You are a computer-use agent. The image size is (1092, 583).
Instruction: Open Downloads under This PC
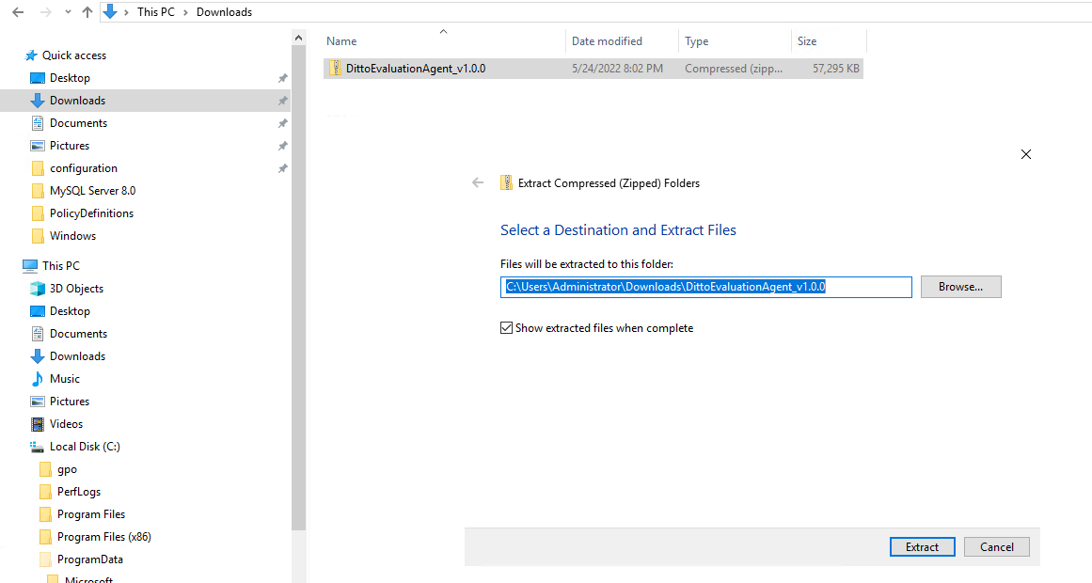77,356
